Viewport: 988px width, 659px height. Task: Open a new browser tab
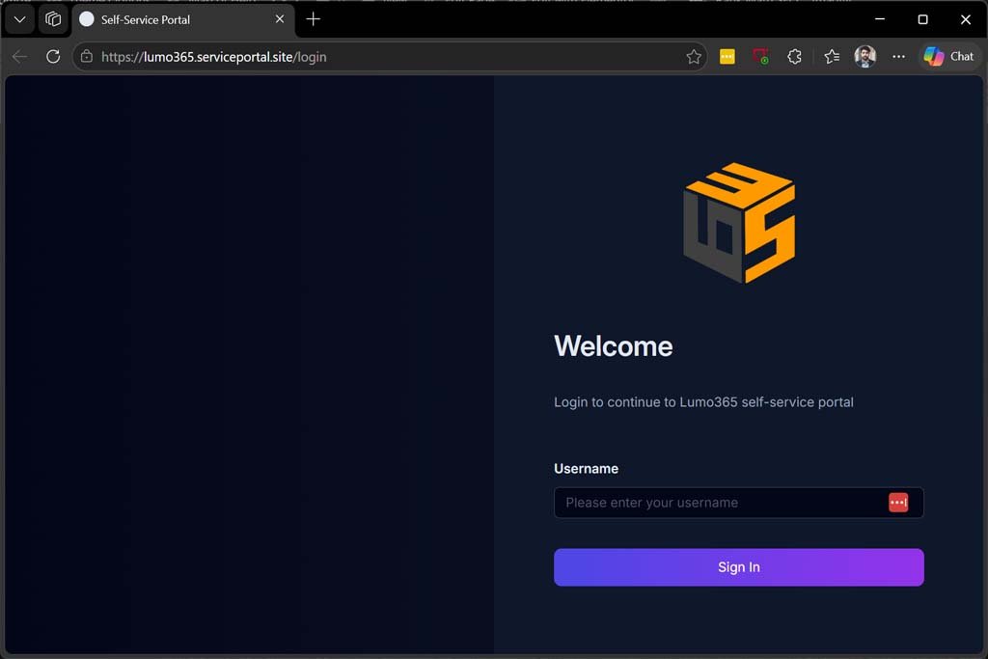coord(314,19)
